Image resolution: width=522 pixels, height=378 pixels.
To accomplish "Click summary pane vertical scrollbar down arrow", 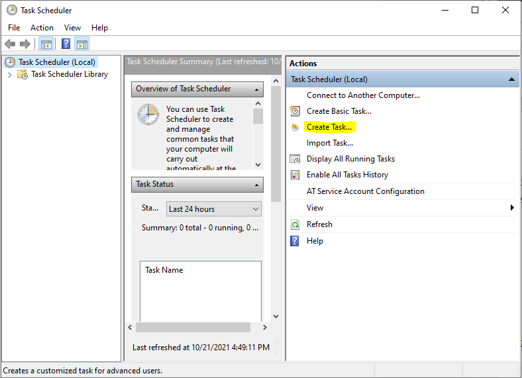I will click(x=276, y=316).
